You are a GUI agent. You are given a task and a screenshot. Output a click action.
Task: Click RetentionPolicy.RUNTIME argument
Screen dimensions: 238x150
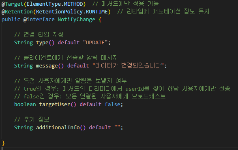(x=72, y=12)
